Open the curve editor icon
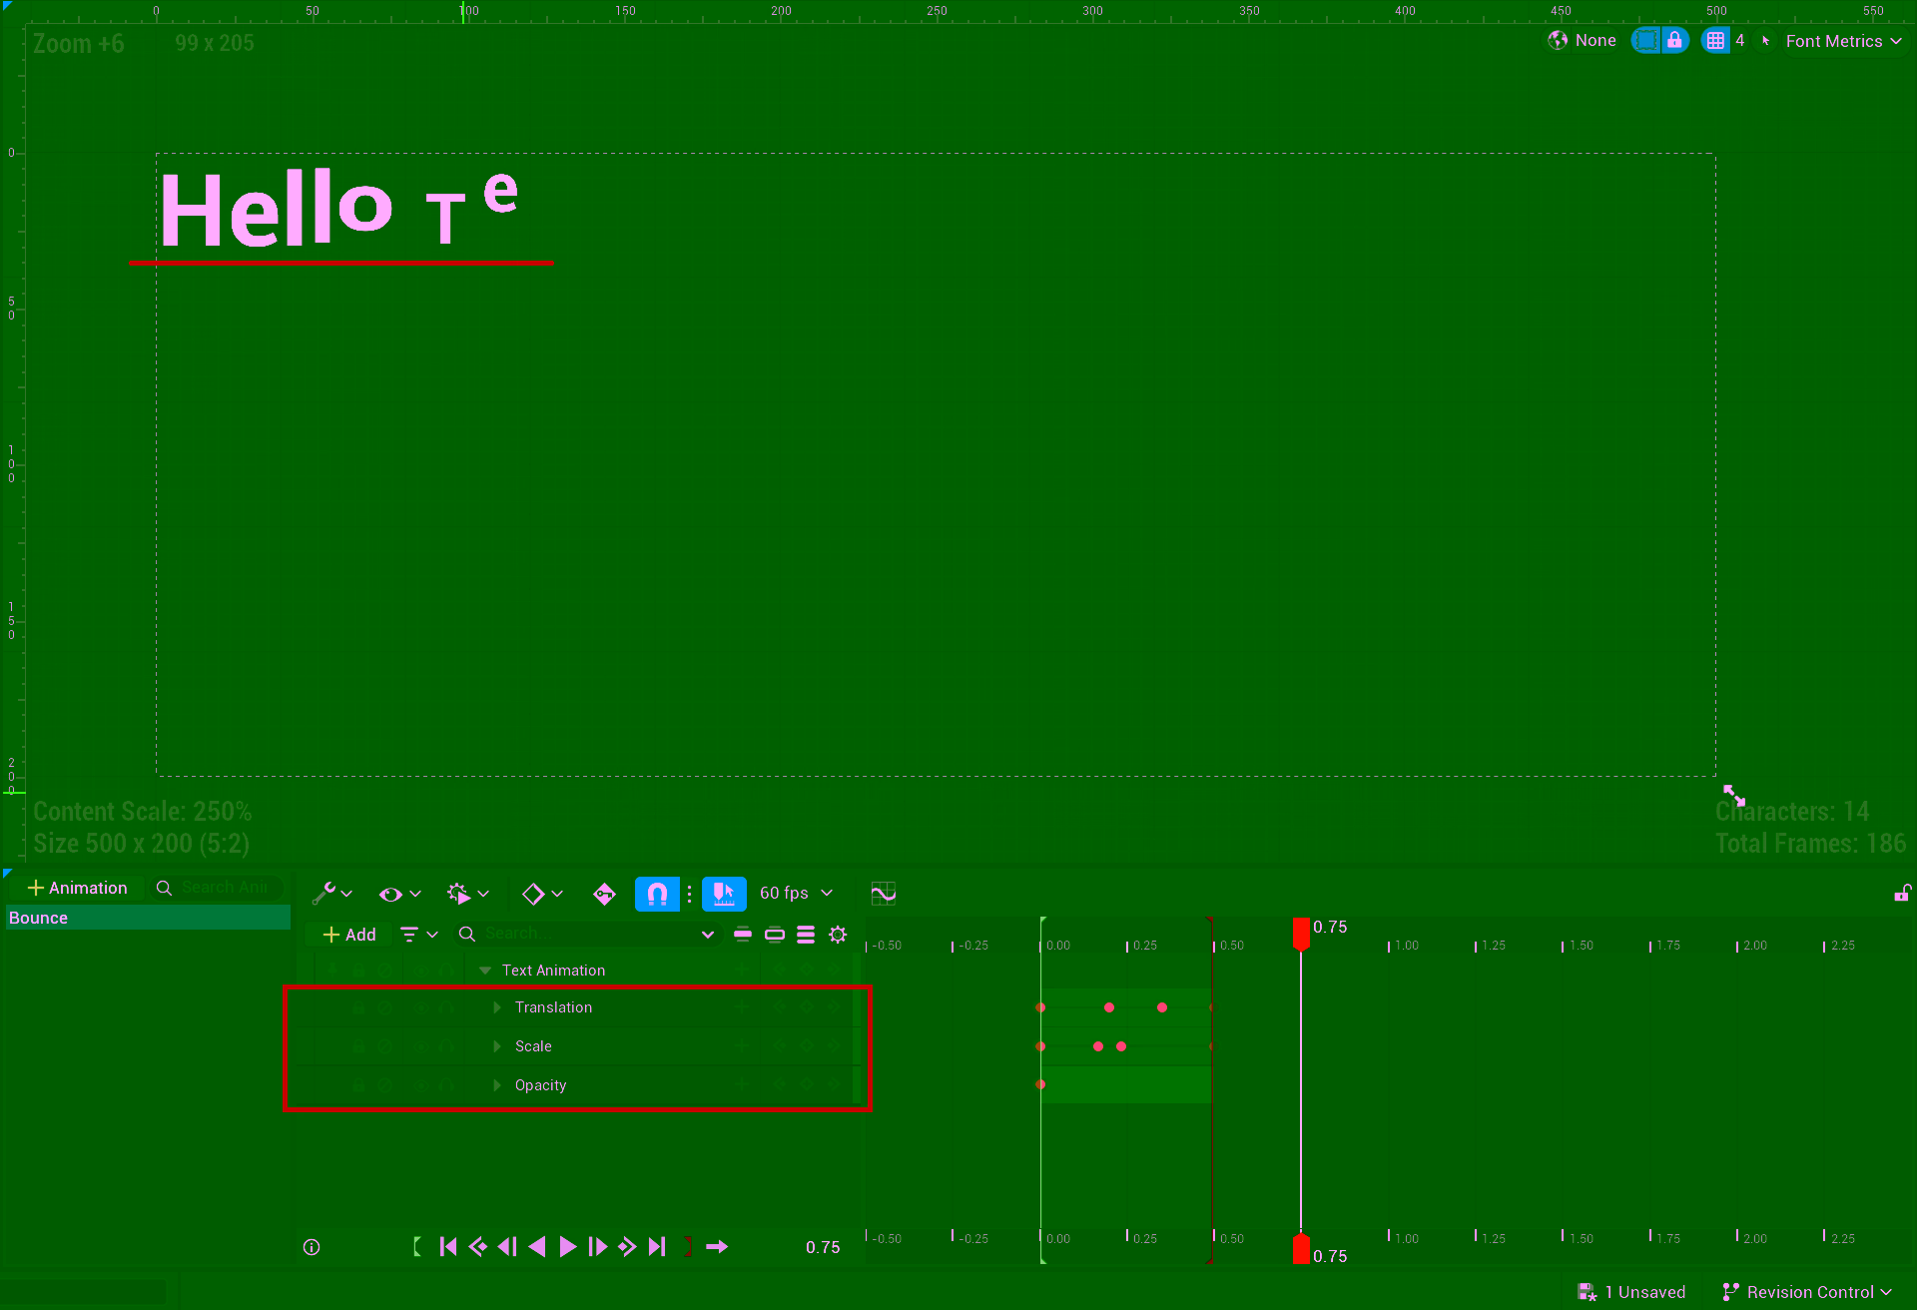 (884, 894)
